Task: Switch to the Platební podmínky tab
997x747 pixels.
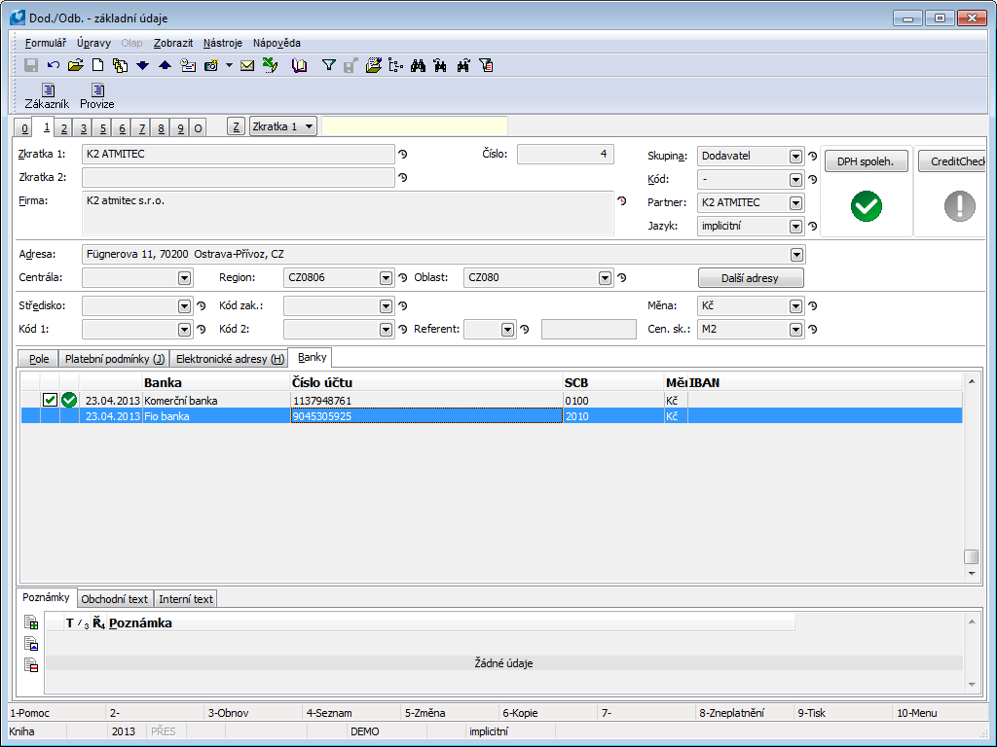Action: 115,359
